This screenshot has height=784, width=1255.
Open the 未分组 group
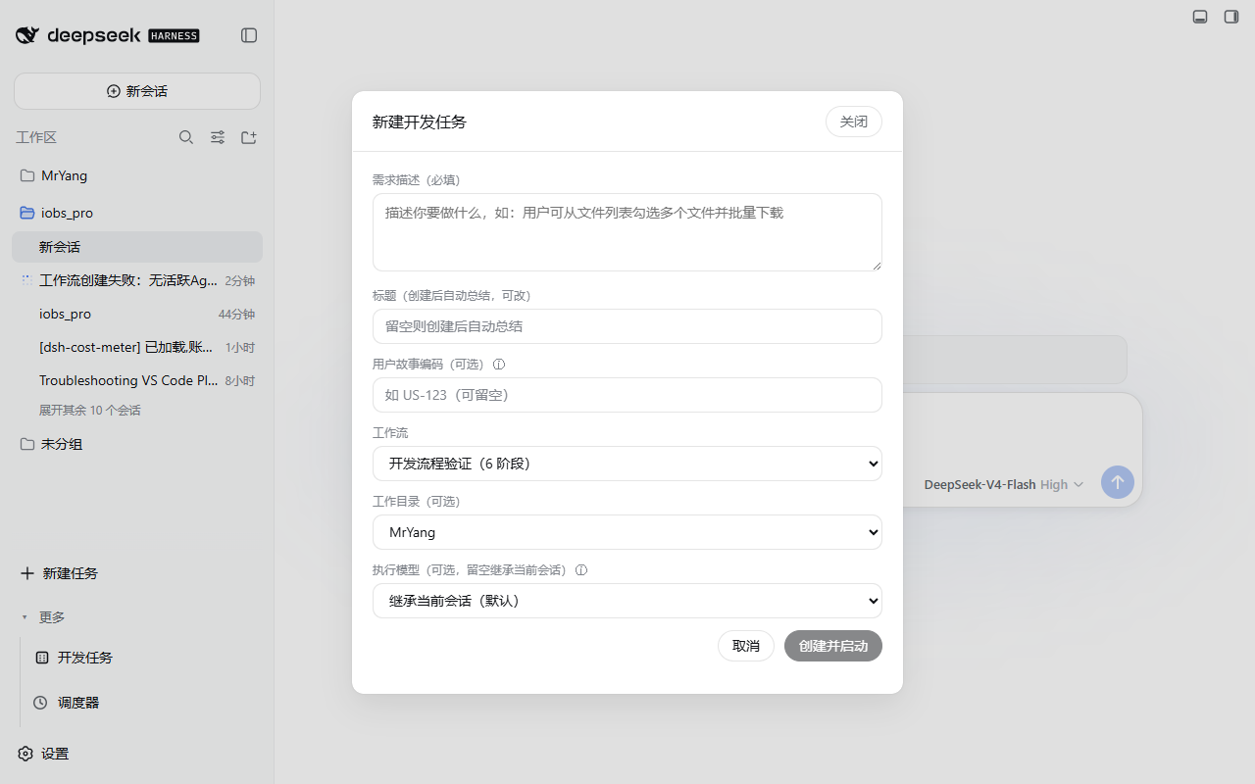pyautogui.click(x=137, y=444)
